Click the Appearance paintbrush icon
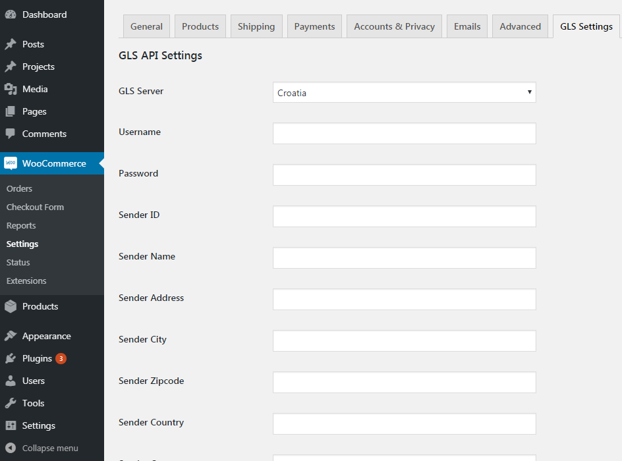Screen dimensions: 622x461 click(11, 336)
